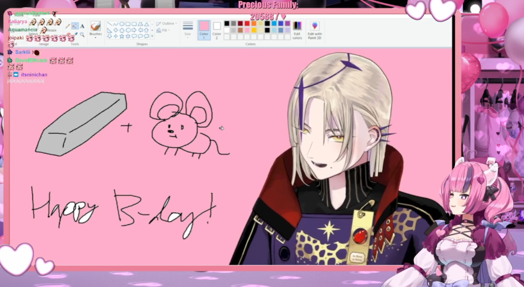This screenshot has height=287, width=524.
Task: Choose the Right triangle shape
Action: click(x=109, y=30)
